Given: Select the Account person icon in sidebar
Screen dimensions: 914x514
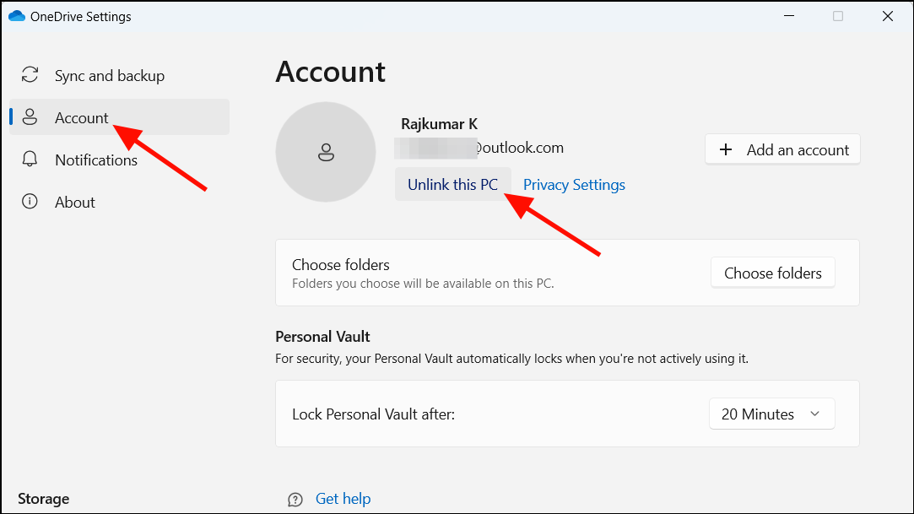Looking at the screenshot, I should pyautogui.click(x=30, y=117).
